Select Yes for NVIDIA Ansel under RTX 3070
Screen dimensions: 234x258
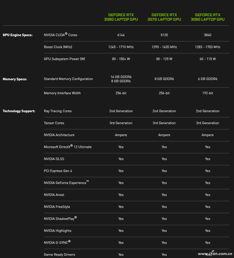164,195
